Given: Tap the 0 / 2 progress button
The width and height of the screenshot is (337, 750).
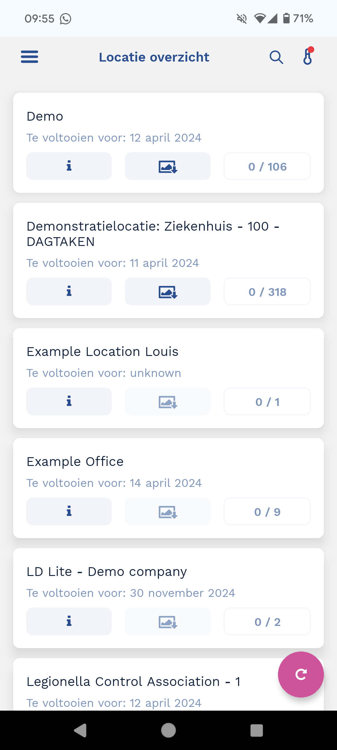Looking at the screenshot, I should click(x=267, y=622).
